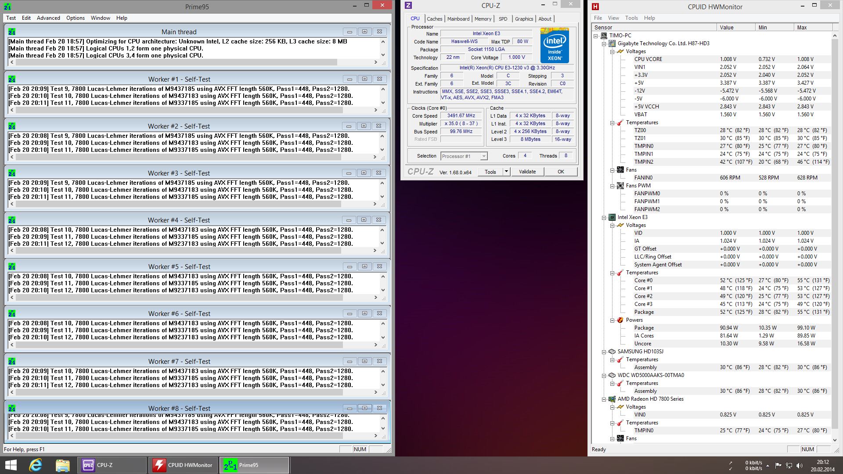This screenshot has width=843, height=474.
Task: Open the Processor #1 selection dropdown
Action: [x=483, y=156]
